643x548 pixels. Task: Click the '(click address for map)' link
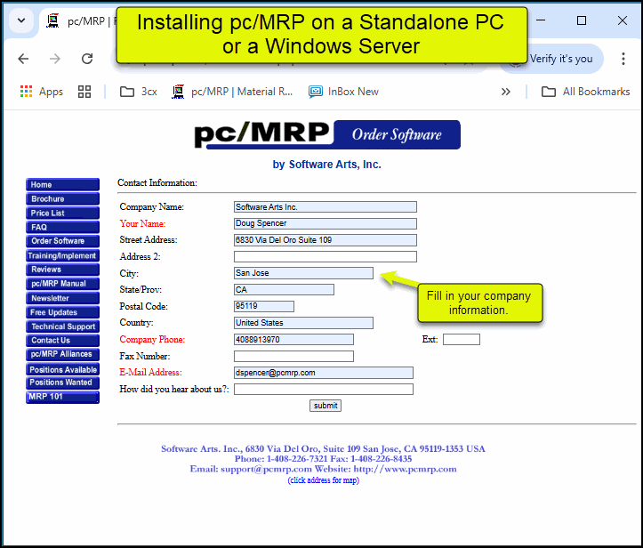coord(323,479)
